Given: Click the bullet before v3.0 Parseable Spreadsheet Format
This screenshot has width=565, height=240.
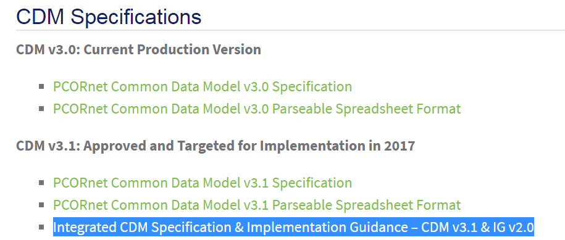Looking at the screenshot, I should pyautogui.click(x=41, y=109).
